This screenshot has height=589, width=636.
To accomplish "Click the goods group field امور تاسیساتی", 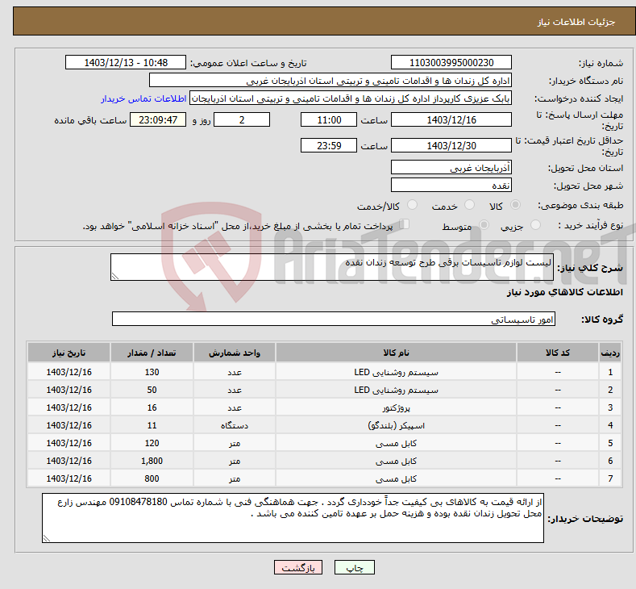I will 334,319.
